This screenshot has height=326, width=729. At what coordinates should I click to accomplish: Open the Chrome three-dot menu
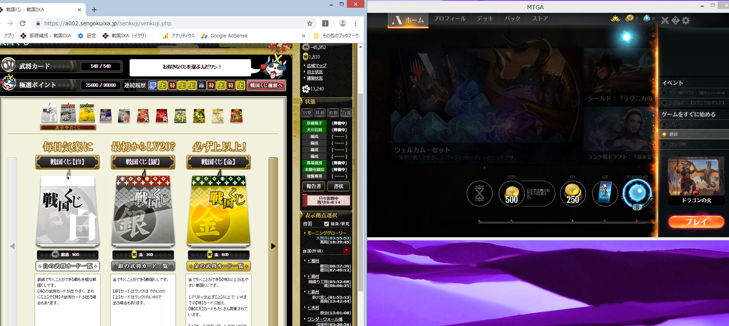(355, 23)
